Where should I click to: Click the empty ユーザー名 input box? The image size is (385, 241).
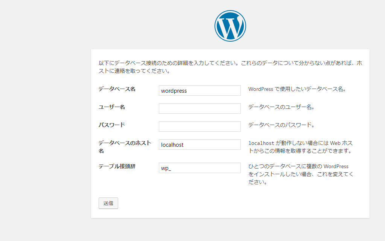199,108
